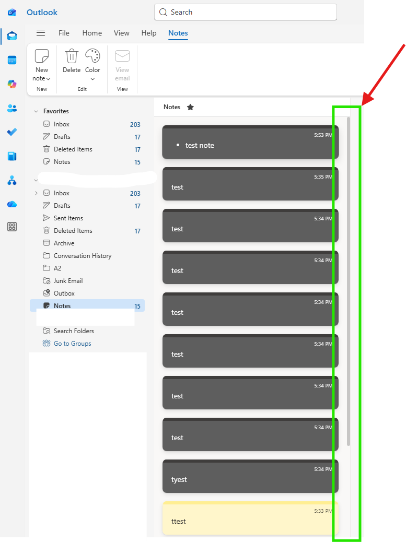Switch to the Home ribbon tab

coord(92,33)
